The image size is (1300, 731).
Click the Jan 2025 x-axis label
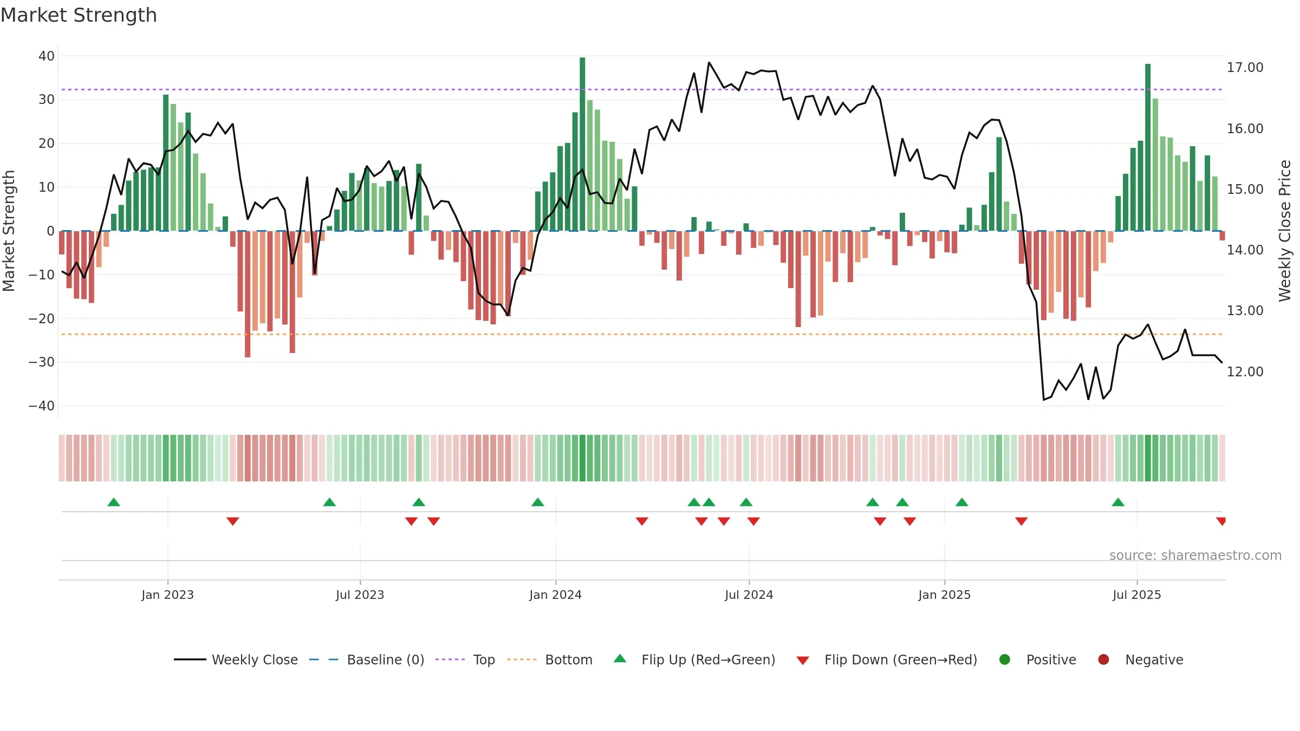pyautogui.click(x=945, y=595)
